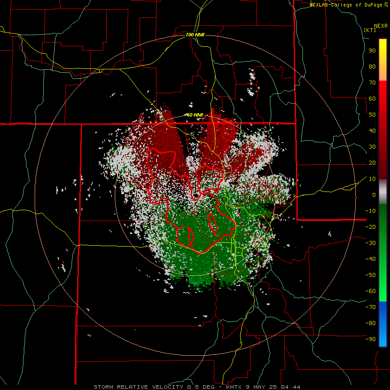This screenshot has width=390, height=390.
Task: Click the 60 value on the velocity scale
Action: (372, 98)
